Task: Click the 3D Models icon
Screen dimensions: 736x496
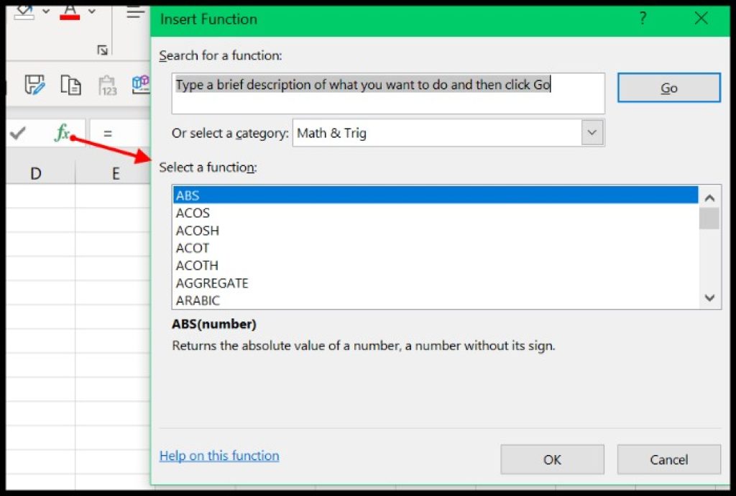Action: click(142, 84)
